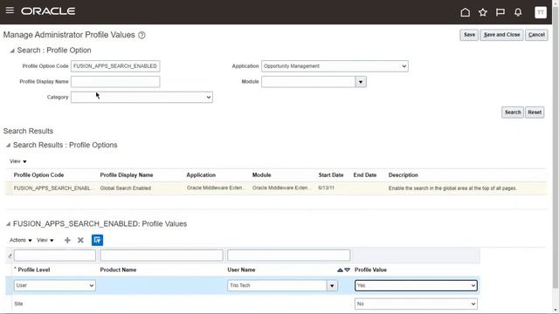The width and height of the screenshot is (559, 314).
Task: Collapse FUSION_APPS_SEARCH_ENABLED: Profile Values section
Action: point(8,224)
